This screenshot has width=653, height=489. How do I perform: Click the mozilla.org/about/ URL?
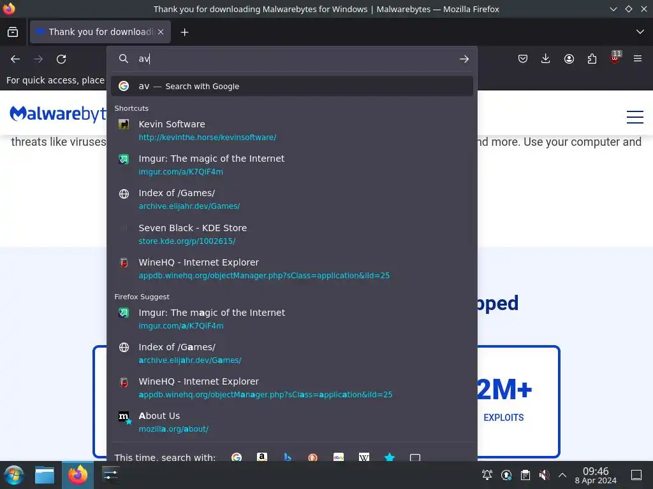[173, 429]
